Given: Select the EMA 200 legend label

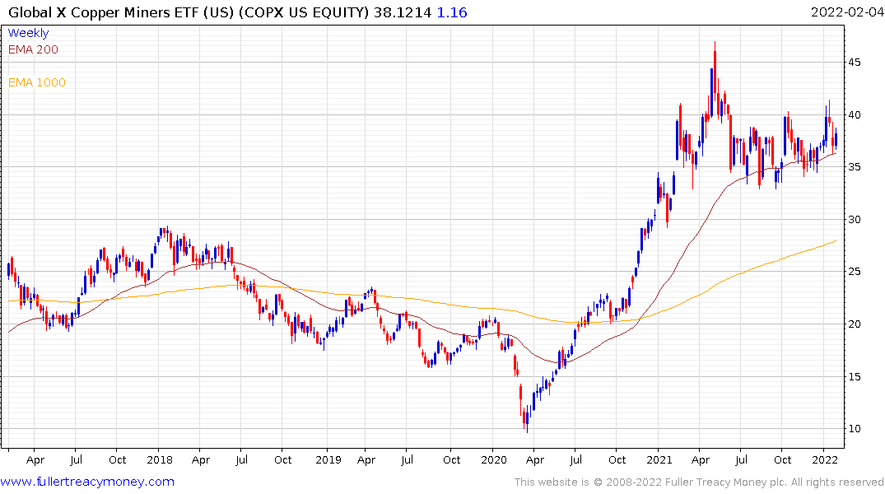Looking at the screenshot, I should pyautogui.click(x=33, y=49).
